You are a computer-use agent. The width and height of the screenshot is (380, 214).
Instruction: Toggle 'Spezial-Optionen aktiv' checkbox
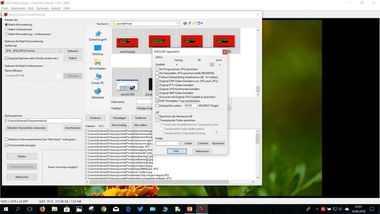pos(7,58)
